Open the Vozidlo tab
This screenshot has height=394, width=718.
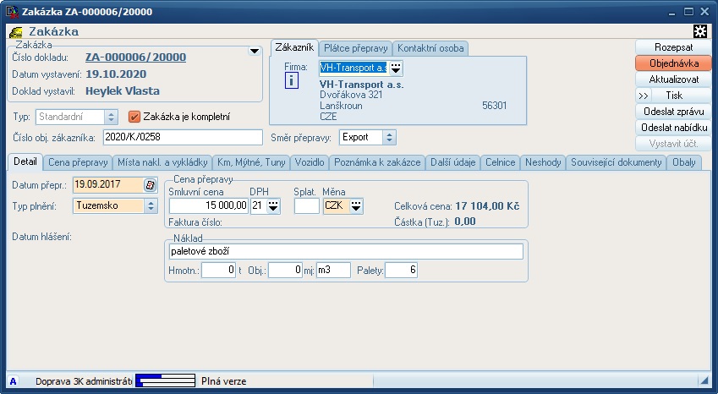(310, 162)
